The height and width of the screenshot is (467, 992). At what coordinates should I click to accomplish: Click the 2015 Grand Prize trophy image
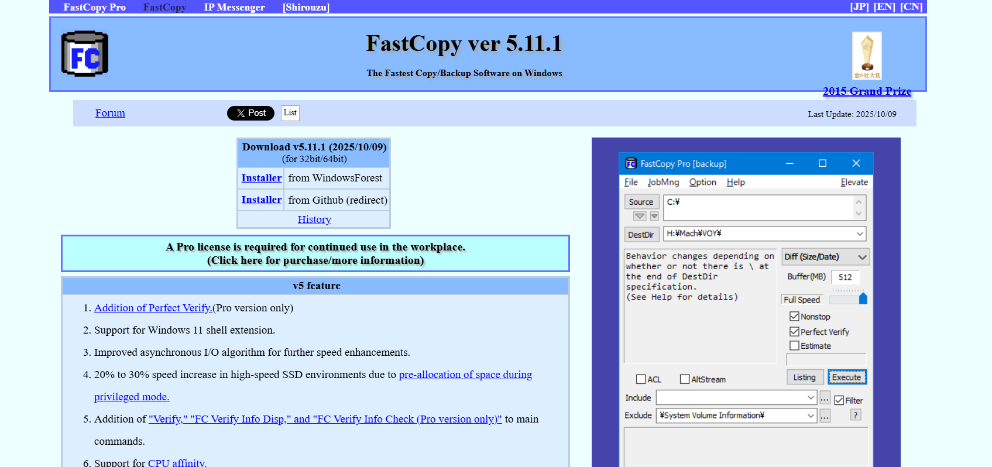(867, 56)
